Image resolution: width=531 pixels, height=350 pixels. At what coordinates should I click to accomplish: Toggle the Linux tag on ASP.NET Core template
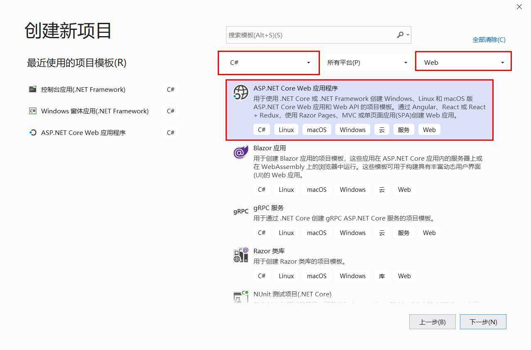(x=286, y=129)
